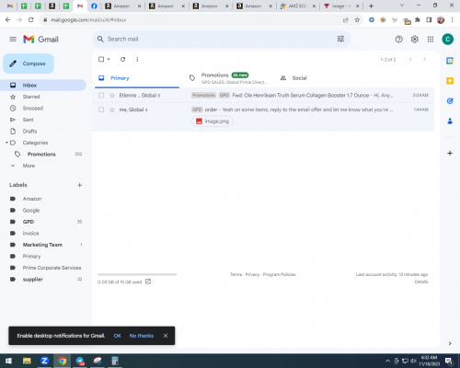Open the Terms link

pos(236,274)
